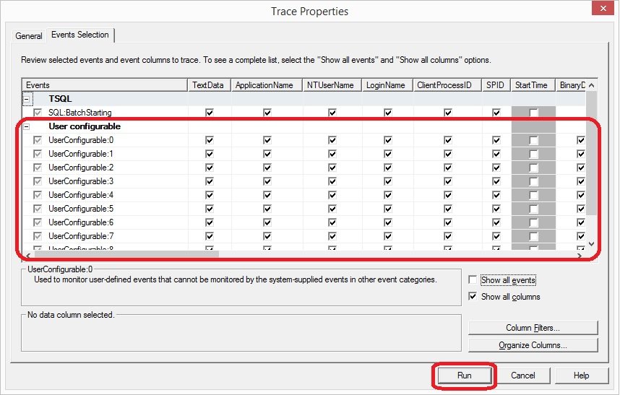Click the vertical scrollbar up arrow
The height and width of the screenshot is (395, 620).
(592, 85)
